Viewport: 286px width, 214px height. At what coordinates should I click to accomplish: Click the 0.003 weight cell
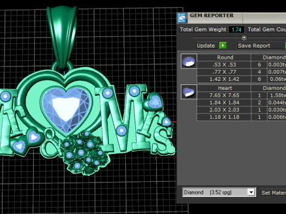[276, 65]
